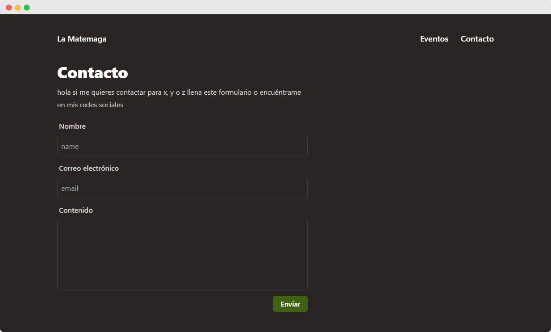Submit the form with Enviar
551x332 pixels.
pyautogui.click(x=290, y=304)
